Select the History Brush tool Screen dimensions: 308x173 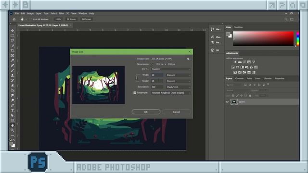click(13, 80)
